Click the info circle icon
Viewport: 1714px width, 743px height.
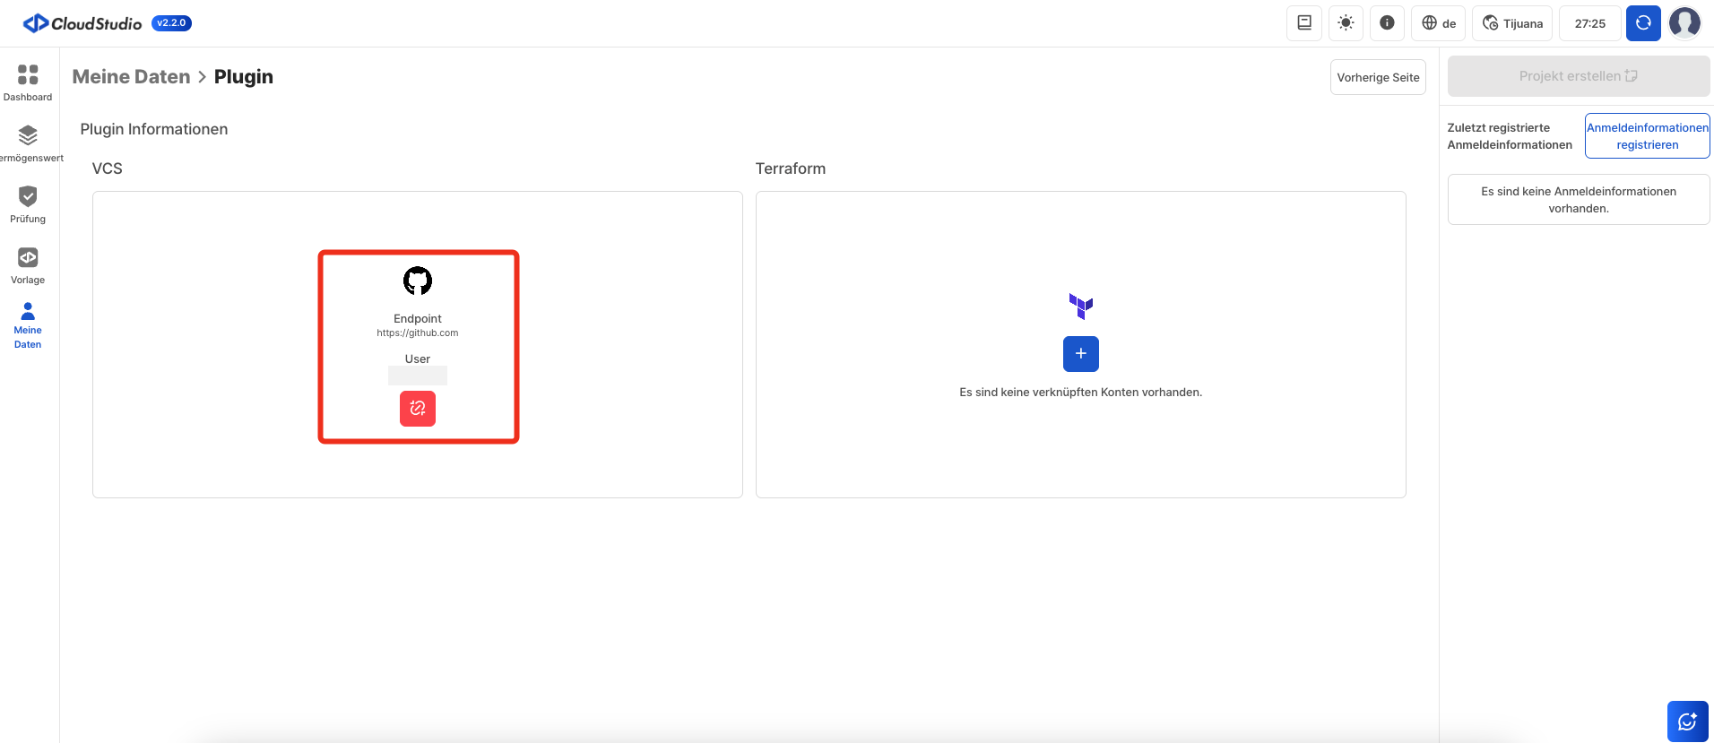1387,23
